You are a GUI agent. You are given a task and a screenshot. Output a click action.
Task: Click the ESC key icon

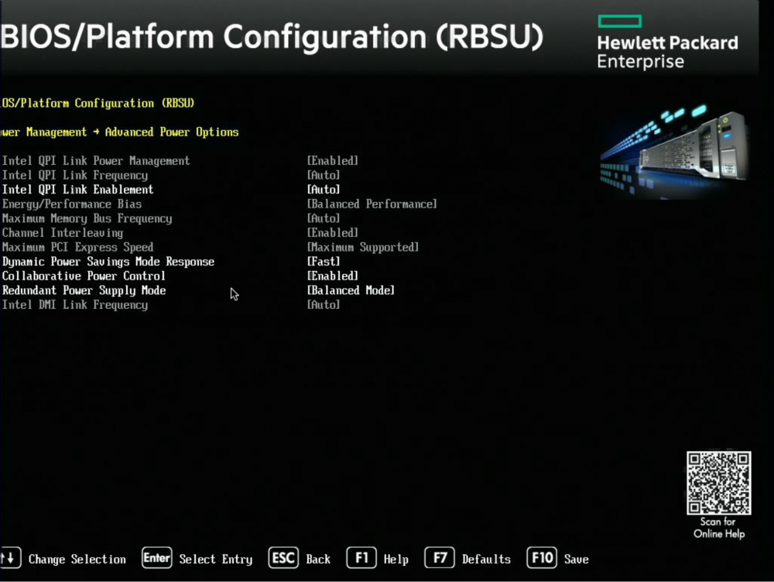[x=283, y=558]
